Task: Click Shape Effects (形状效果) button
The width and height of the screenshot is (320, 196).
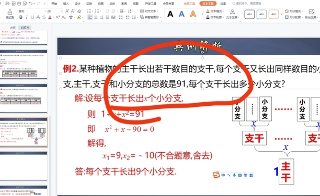Action: coord(312,14)
